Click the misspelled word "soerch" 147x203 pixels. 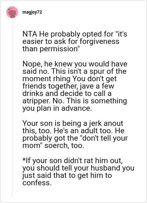57,145
